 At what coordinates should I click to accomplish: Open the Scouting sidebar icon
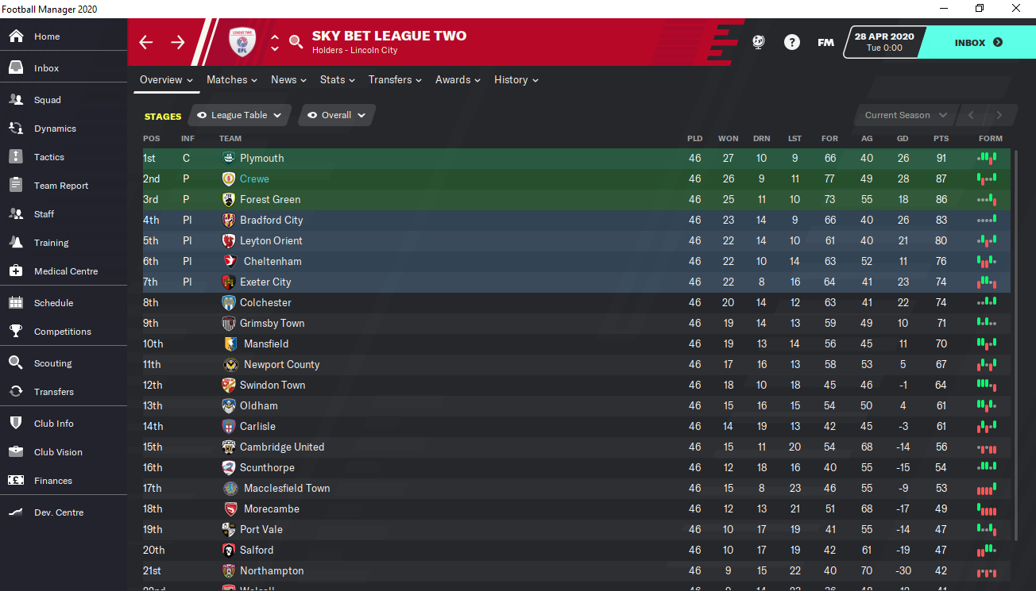[x=16, y=363]
